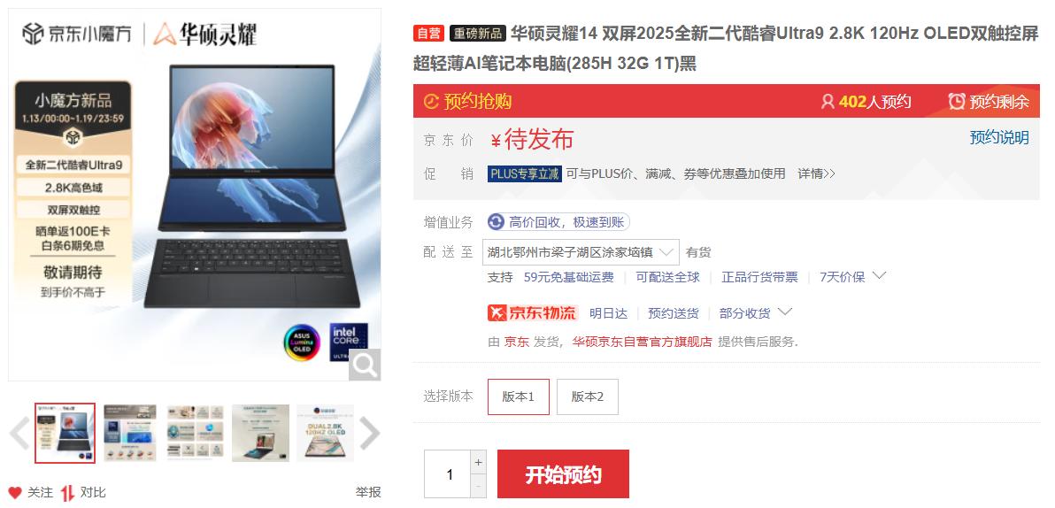Select the 版本1 option
This screenshot has height=508, width=1055.
click(x=518, y=397)
